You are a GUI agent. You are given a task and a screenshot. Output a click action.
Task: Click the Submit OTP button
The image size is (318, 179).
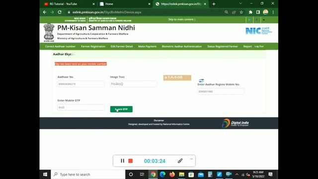click(x=121, y=109)
